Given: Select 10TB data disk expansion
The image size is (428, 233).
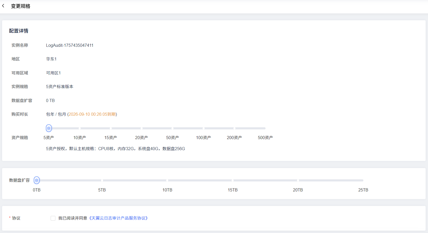Looking at the screenshot, I should [167, 180].
